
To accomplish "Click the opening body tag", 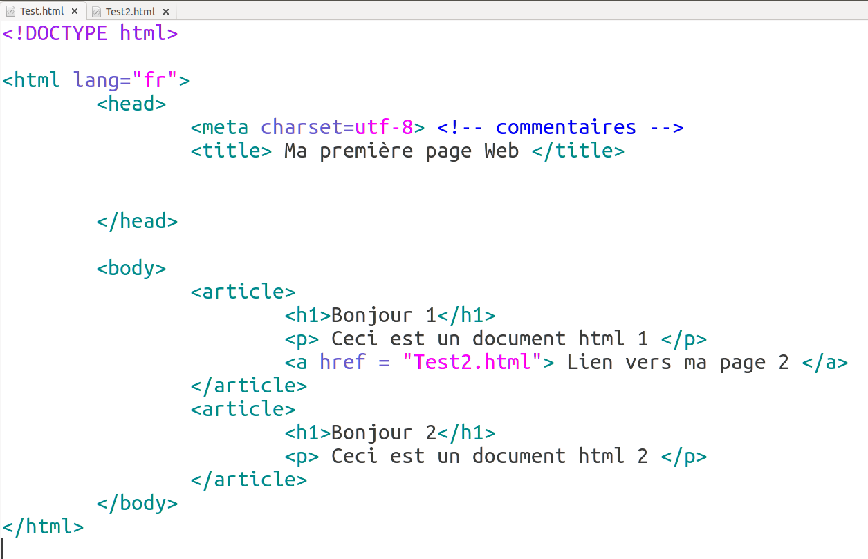I will tap(131, 268).
